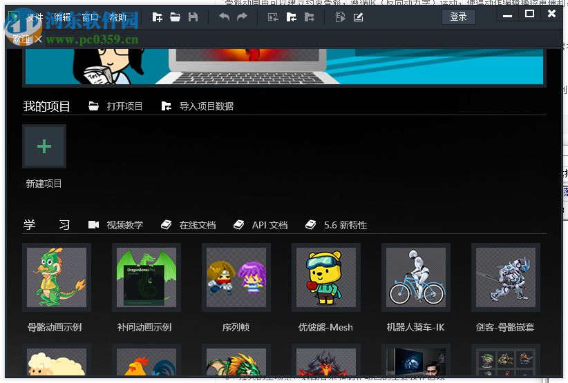This screenshot has height=383, width=568.
Task: Open the 编辑 menu
Action: tap(62, 17)
